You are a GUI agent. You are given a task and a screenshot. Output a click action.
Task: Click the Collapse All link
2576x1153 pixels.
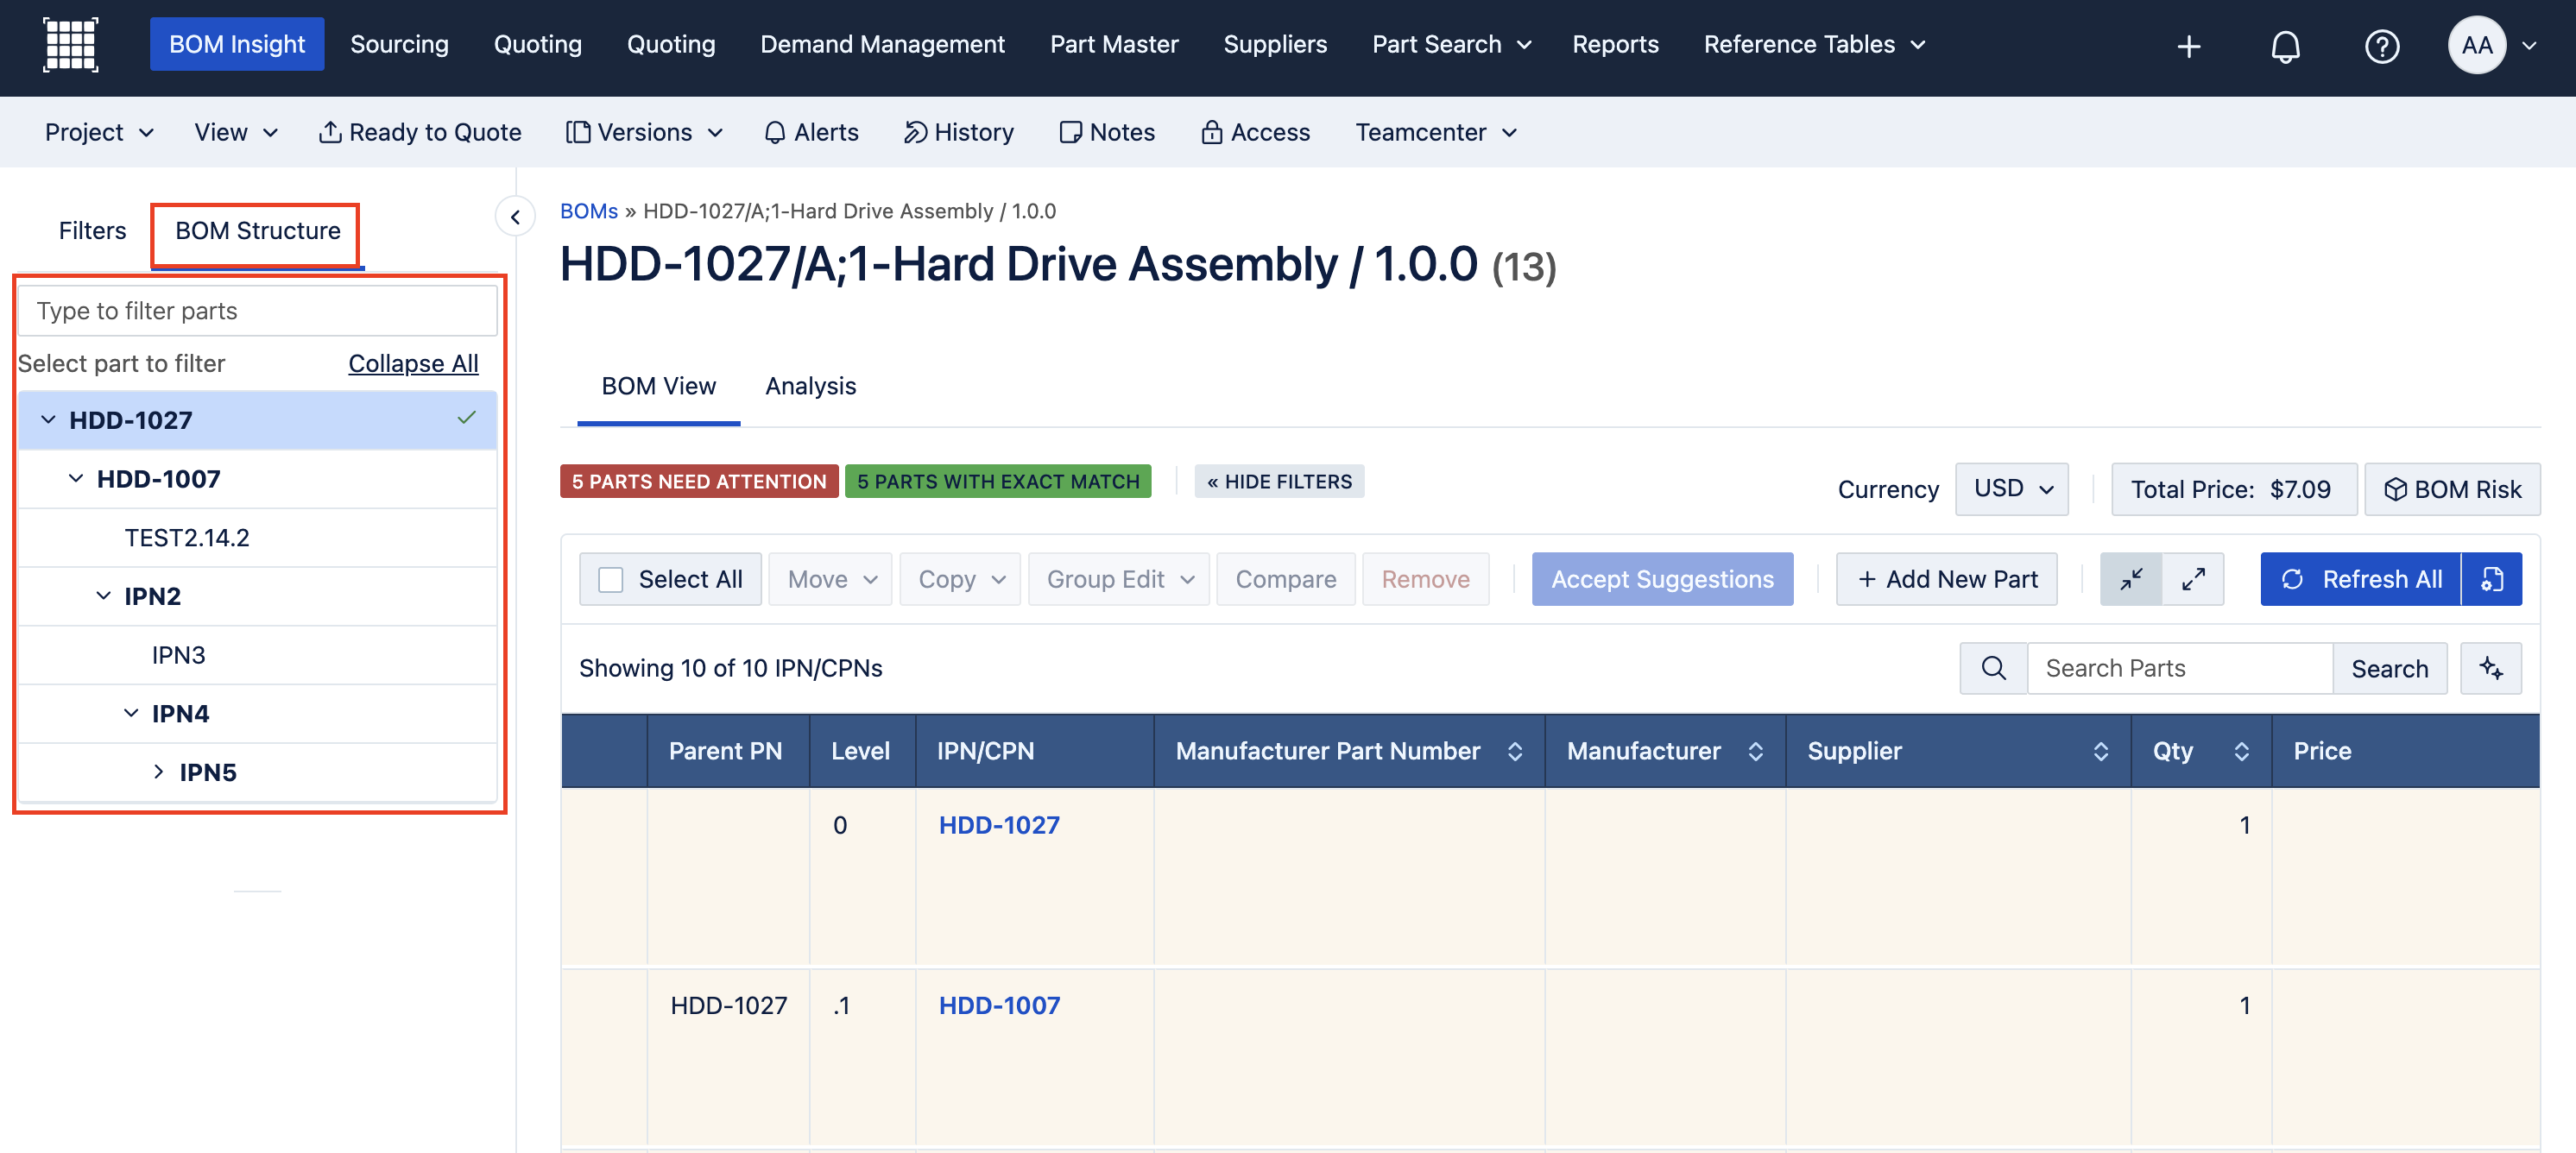[413, 363]
